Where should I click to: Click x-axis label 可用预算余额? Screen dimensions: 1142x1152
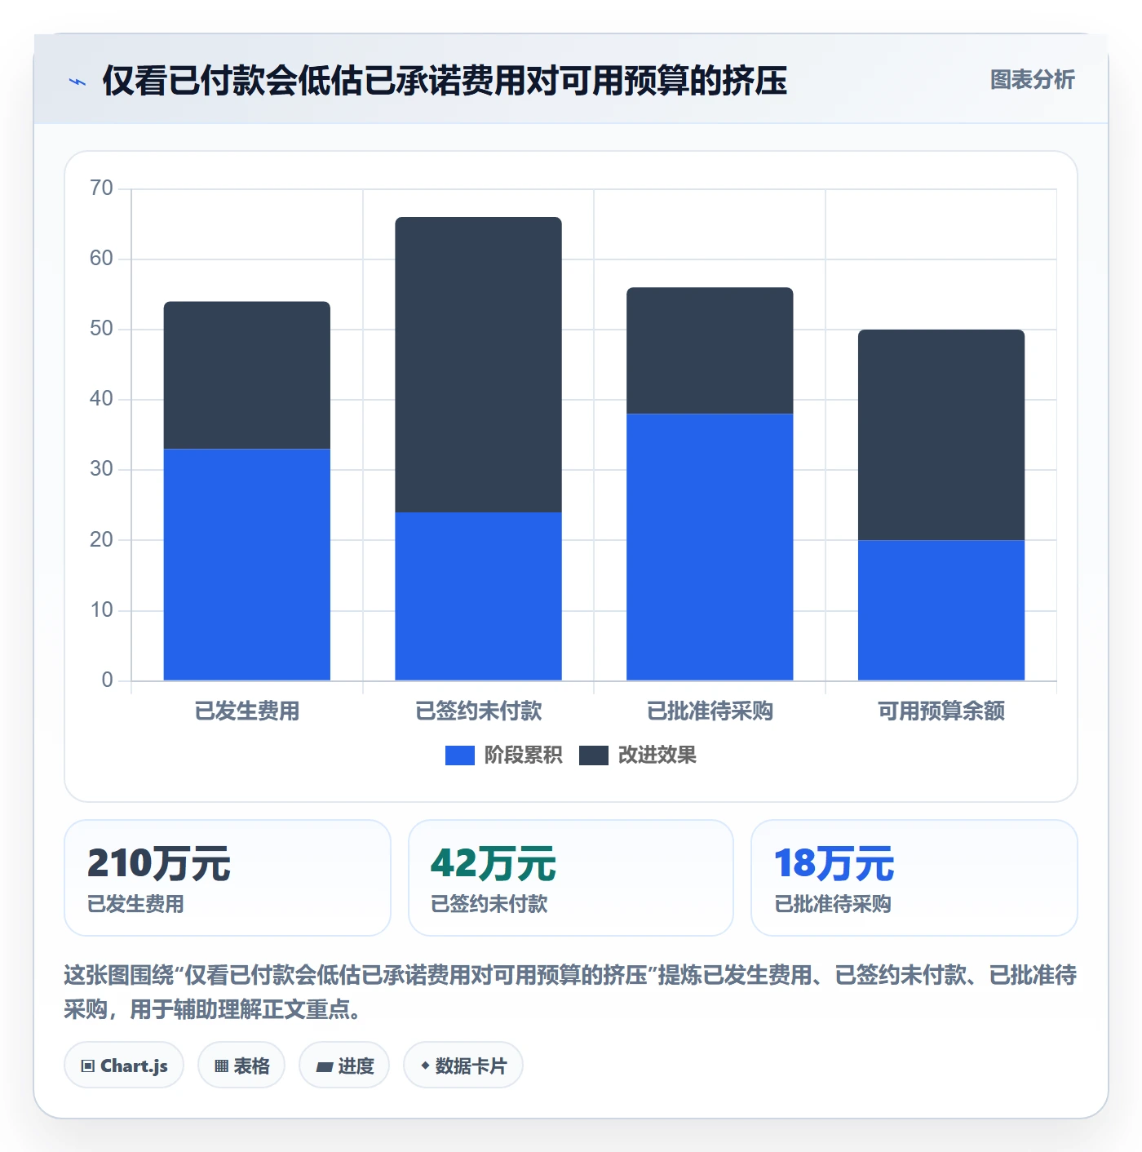(941, 711)
